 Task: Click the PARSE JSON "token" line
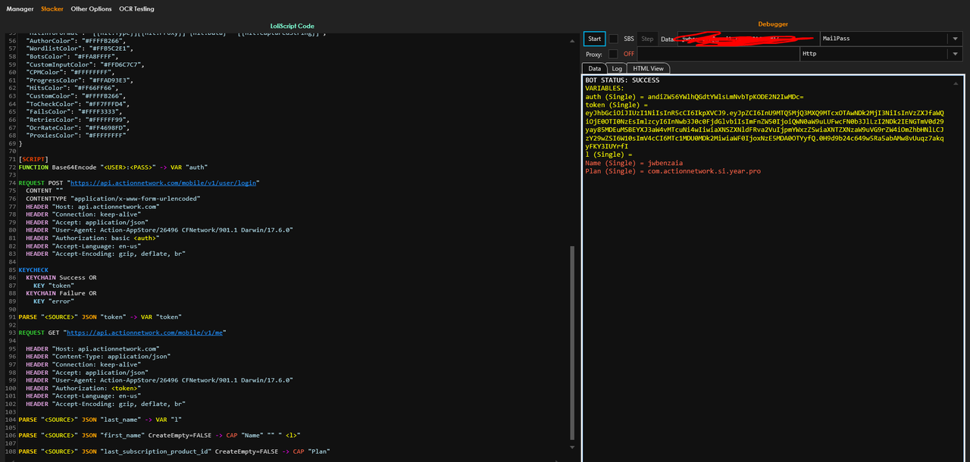(99, 317)
